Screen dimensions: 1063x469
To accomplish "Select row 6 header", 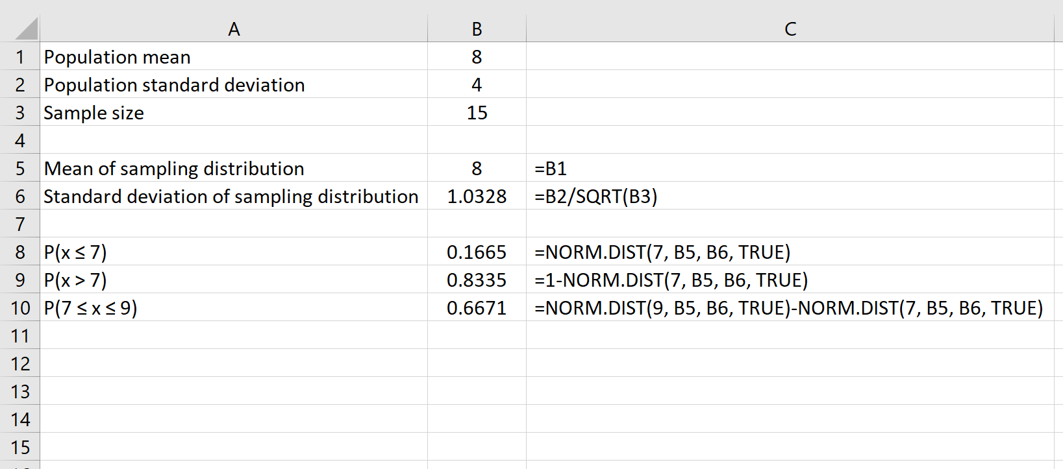I will point(19,196).
